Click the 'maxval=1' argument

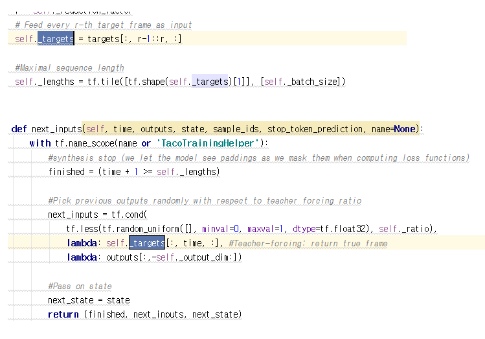point(265,229)
